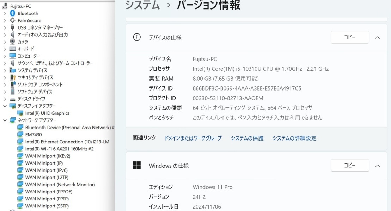Click the セキュリティ デバイス key icon

coord(12,77)
